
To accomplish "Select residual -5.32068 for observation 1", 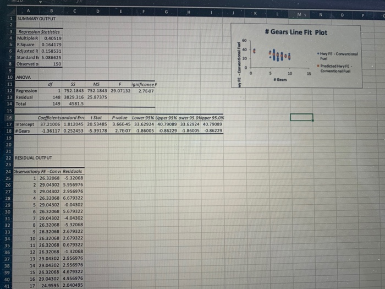I will (x=73, y=178).
